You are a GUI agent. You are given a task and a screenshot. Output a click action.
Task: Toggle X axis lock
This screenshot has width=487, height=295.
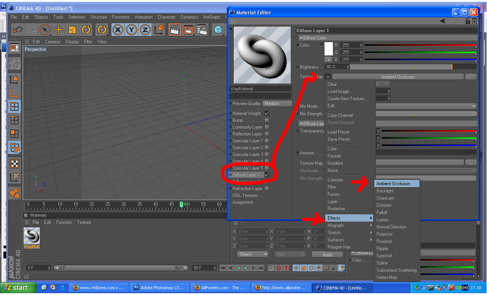[118, 30]
